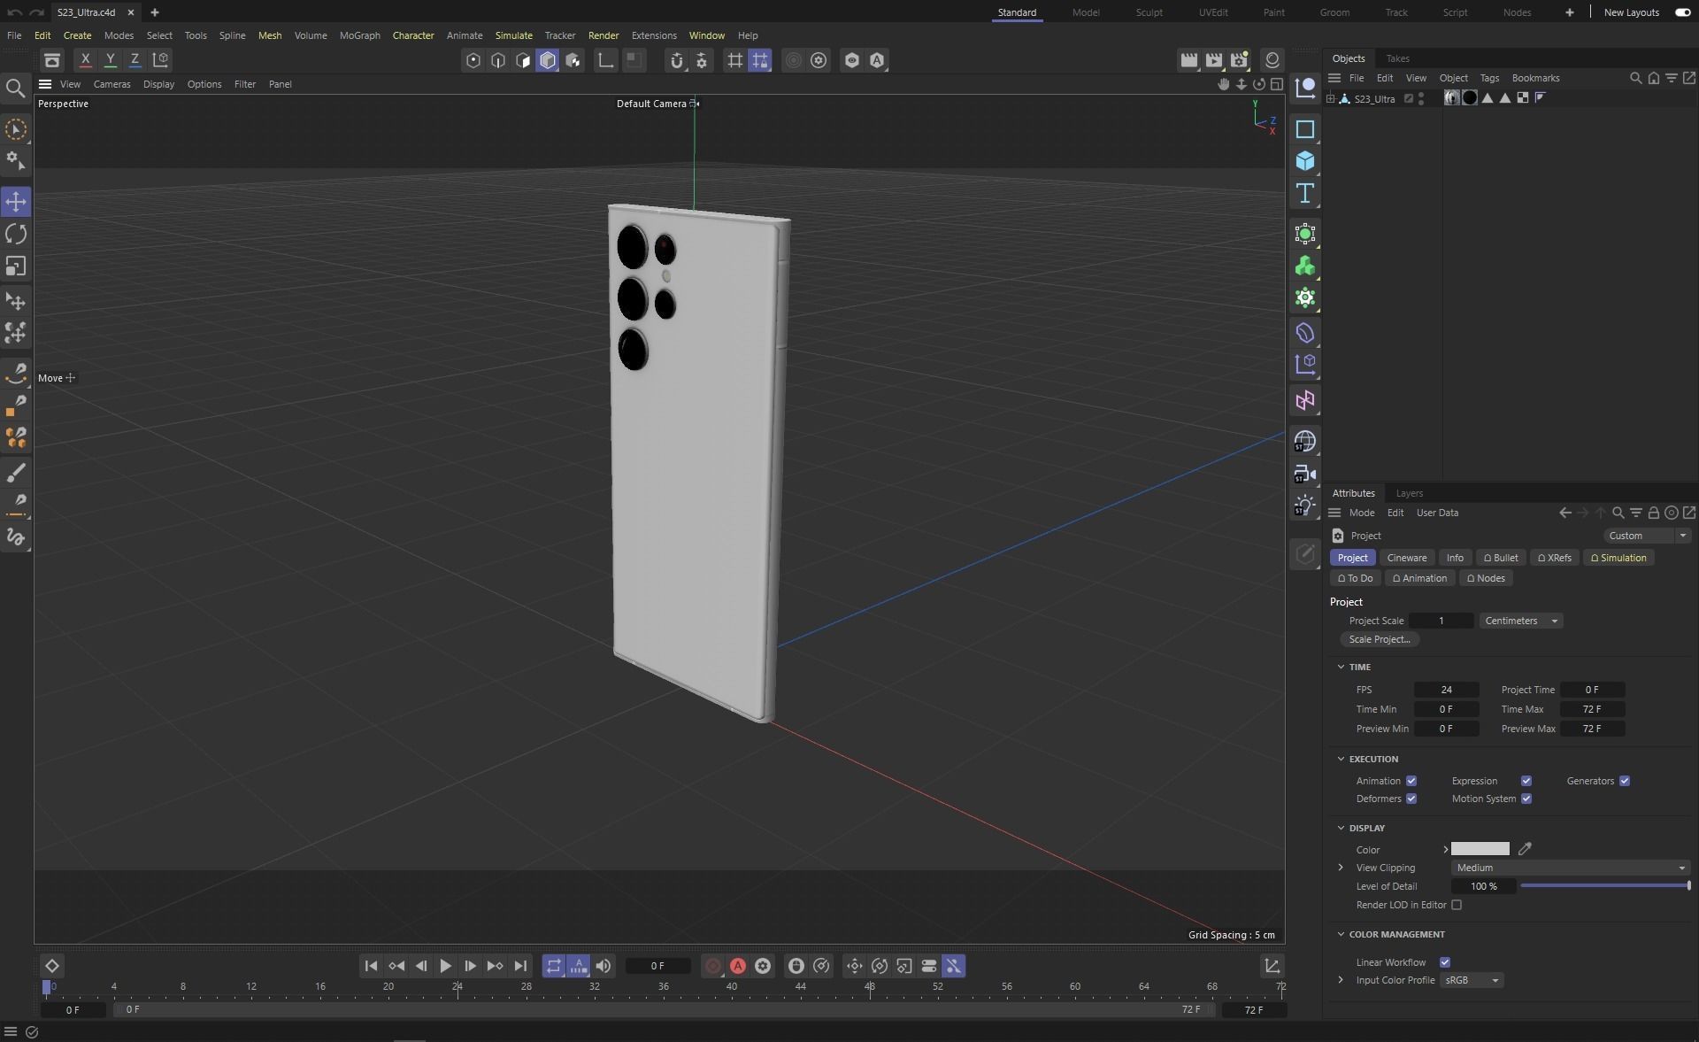Add a Light object
Viewport: 1699px width, 1042px height.
pos(1305,506)
